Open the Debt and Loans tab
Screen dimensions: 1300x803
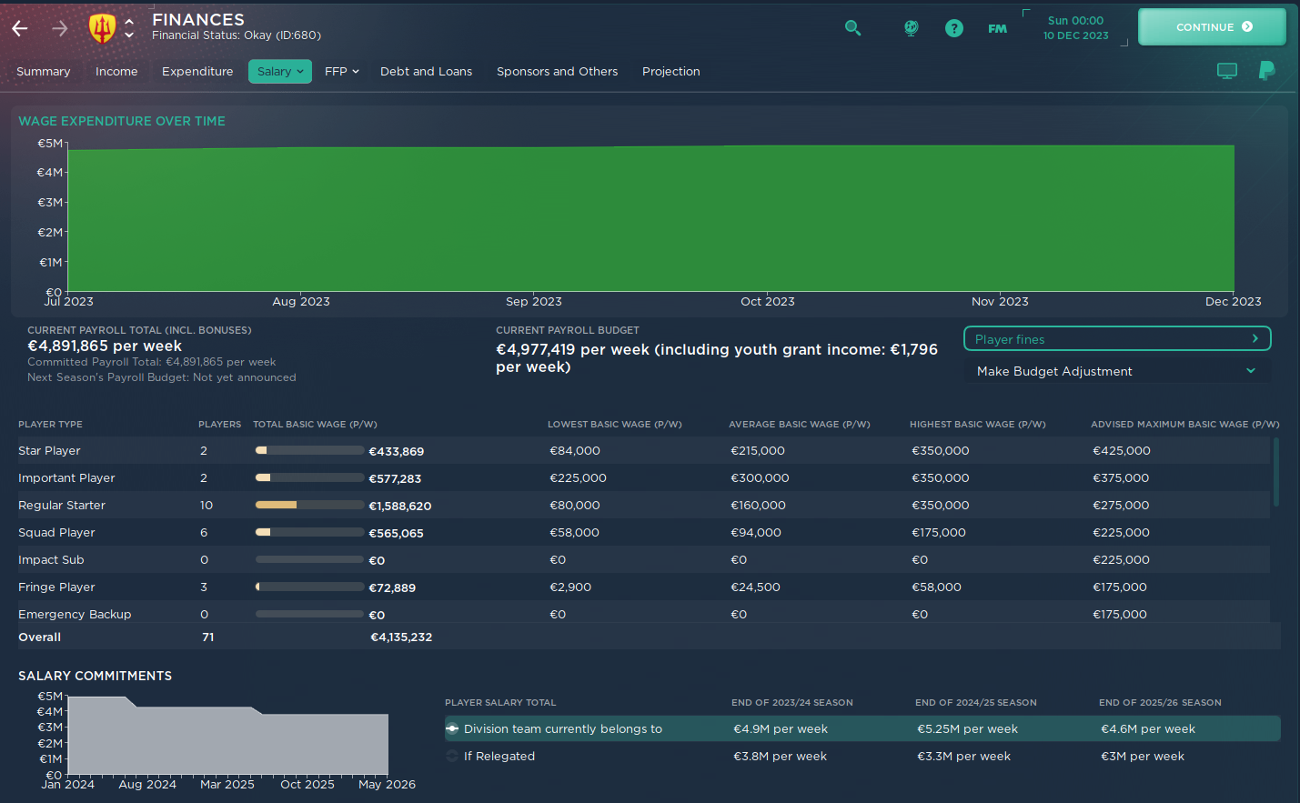(426, 71)
